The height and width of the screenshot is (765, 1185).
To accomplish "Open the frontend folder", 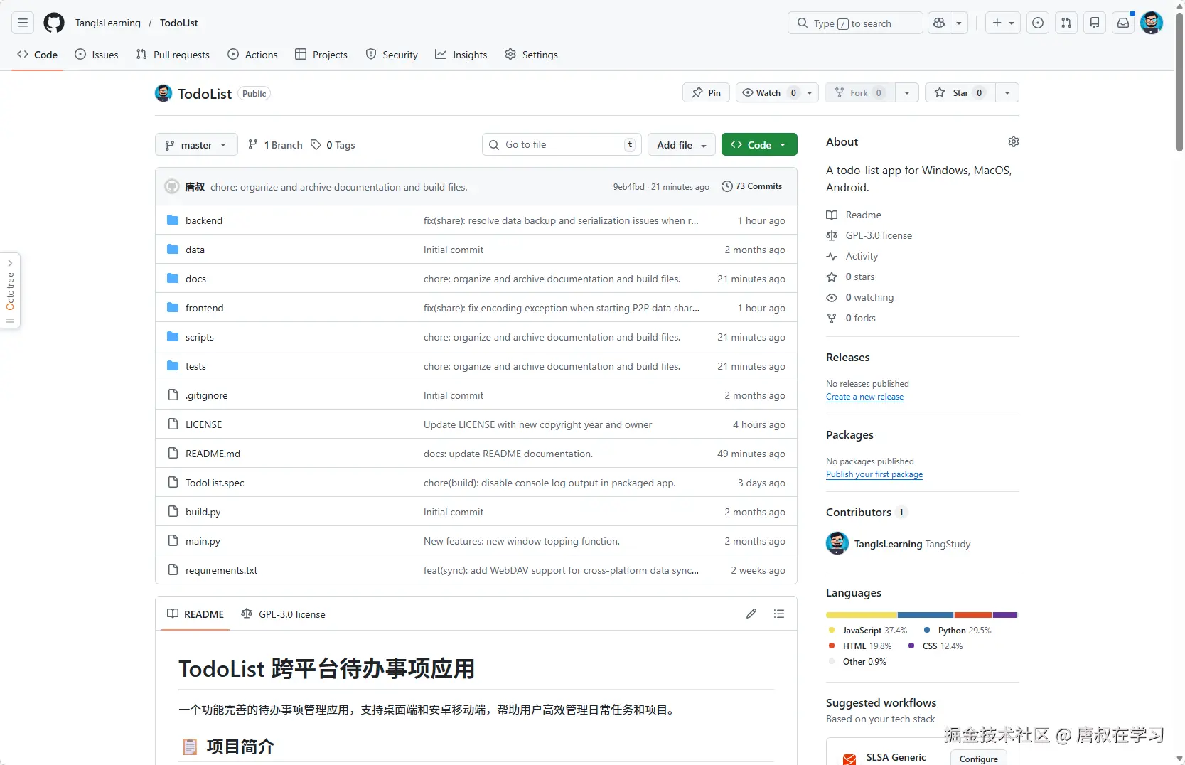I will pyautogui.click(x=204, y=307).
